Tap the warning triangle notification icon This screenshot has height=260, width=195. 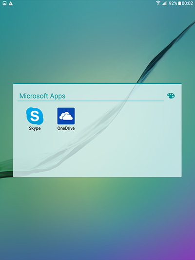click(x=11, y=3)
